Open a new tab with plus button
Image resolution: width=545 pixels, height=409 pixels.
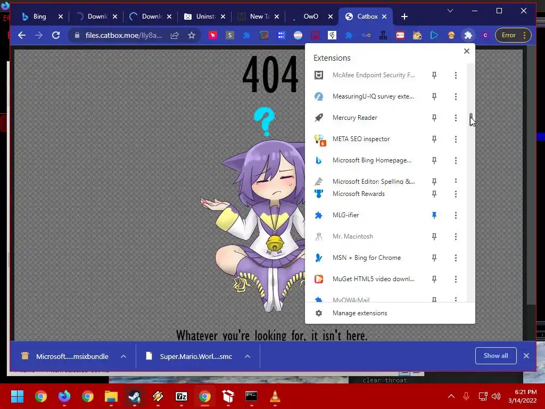click(404, 17)
